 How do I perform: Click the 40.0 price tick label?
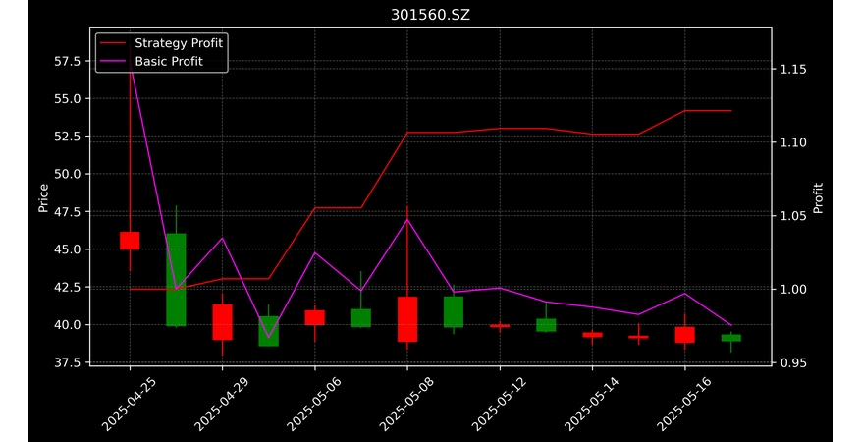[67, 325]
